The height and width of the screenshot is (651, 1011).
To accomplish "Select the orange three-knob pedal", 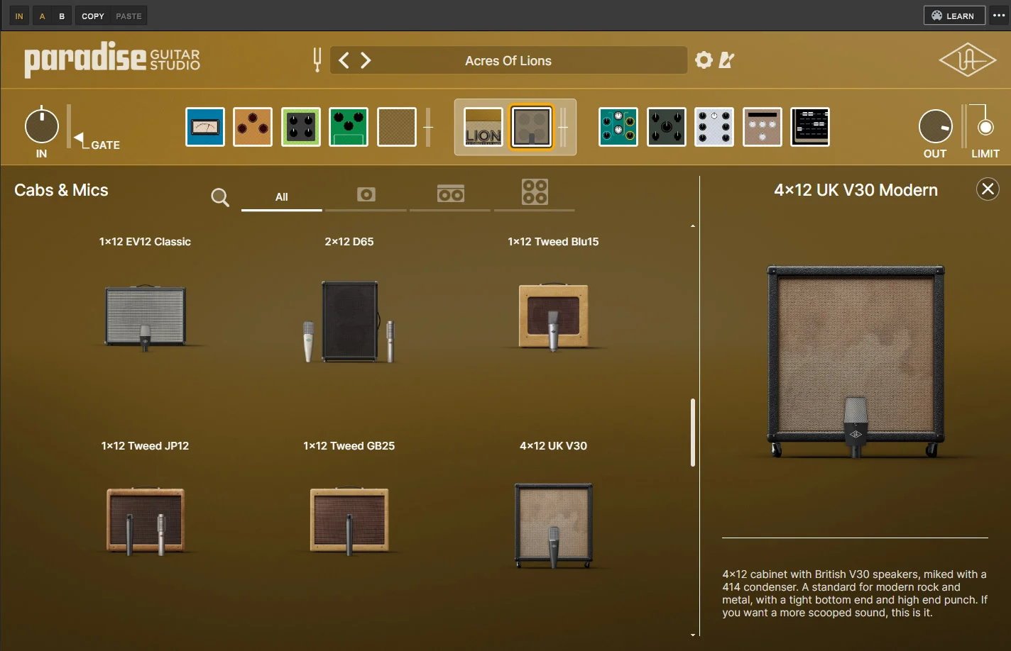I will coord(253,127).
